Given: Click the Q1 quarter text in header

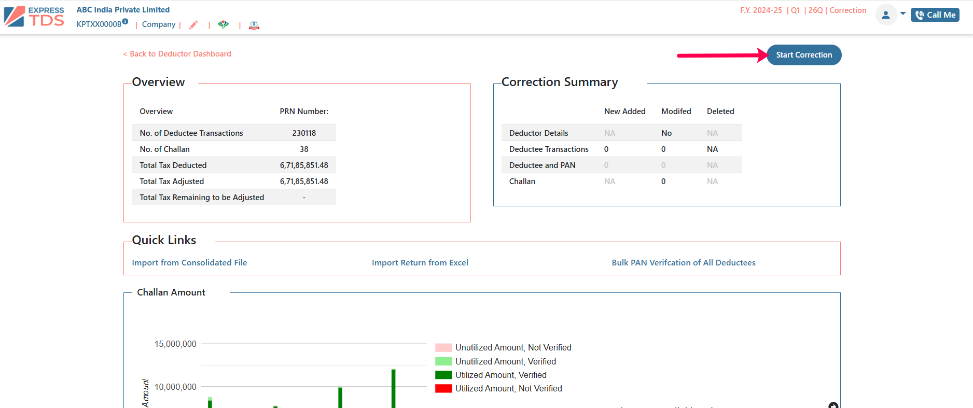Looking at the screenshot, I should click(x=795, y=10).
